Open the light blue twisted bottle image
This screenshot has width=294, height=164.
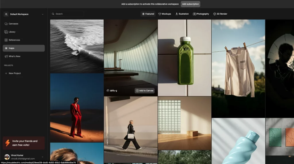click(238, 141)
